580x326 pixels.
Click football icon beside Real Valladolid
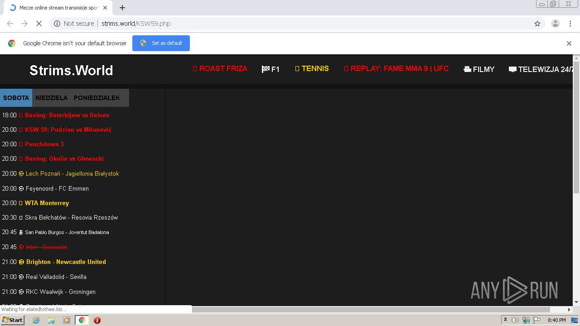(x=21, y=277)
